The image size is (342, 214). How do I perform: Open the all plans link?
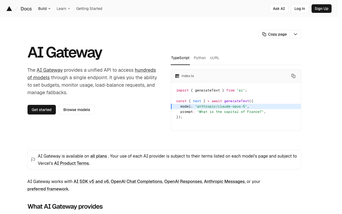click(99, 156)
